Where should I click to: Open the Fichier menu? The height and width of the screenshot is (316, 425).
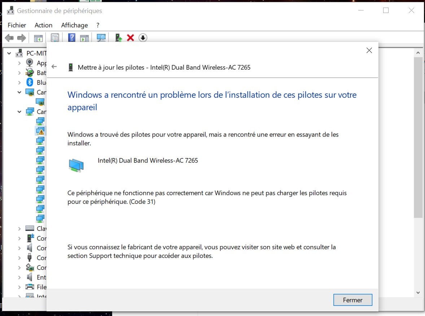pos(17,25)
